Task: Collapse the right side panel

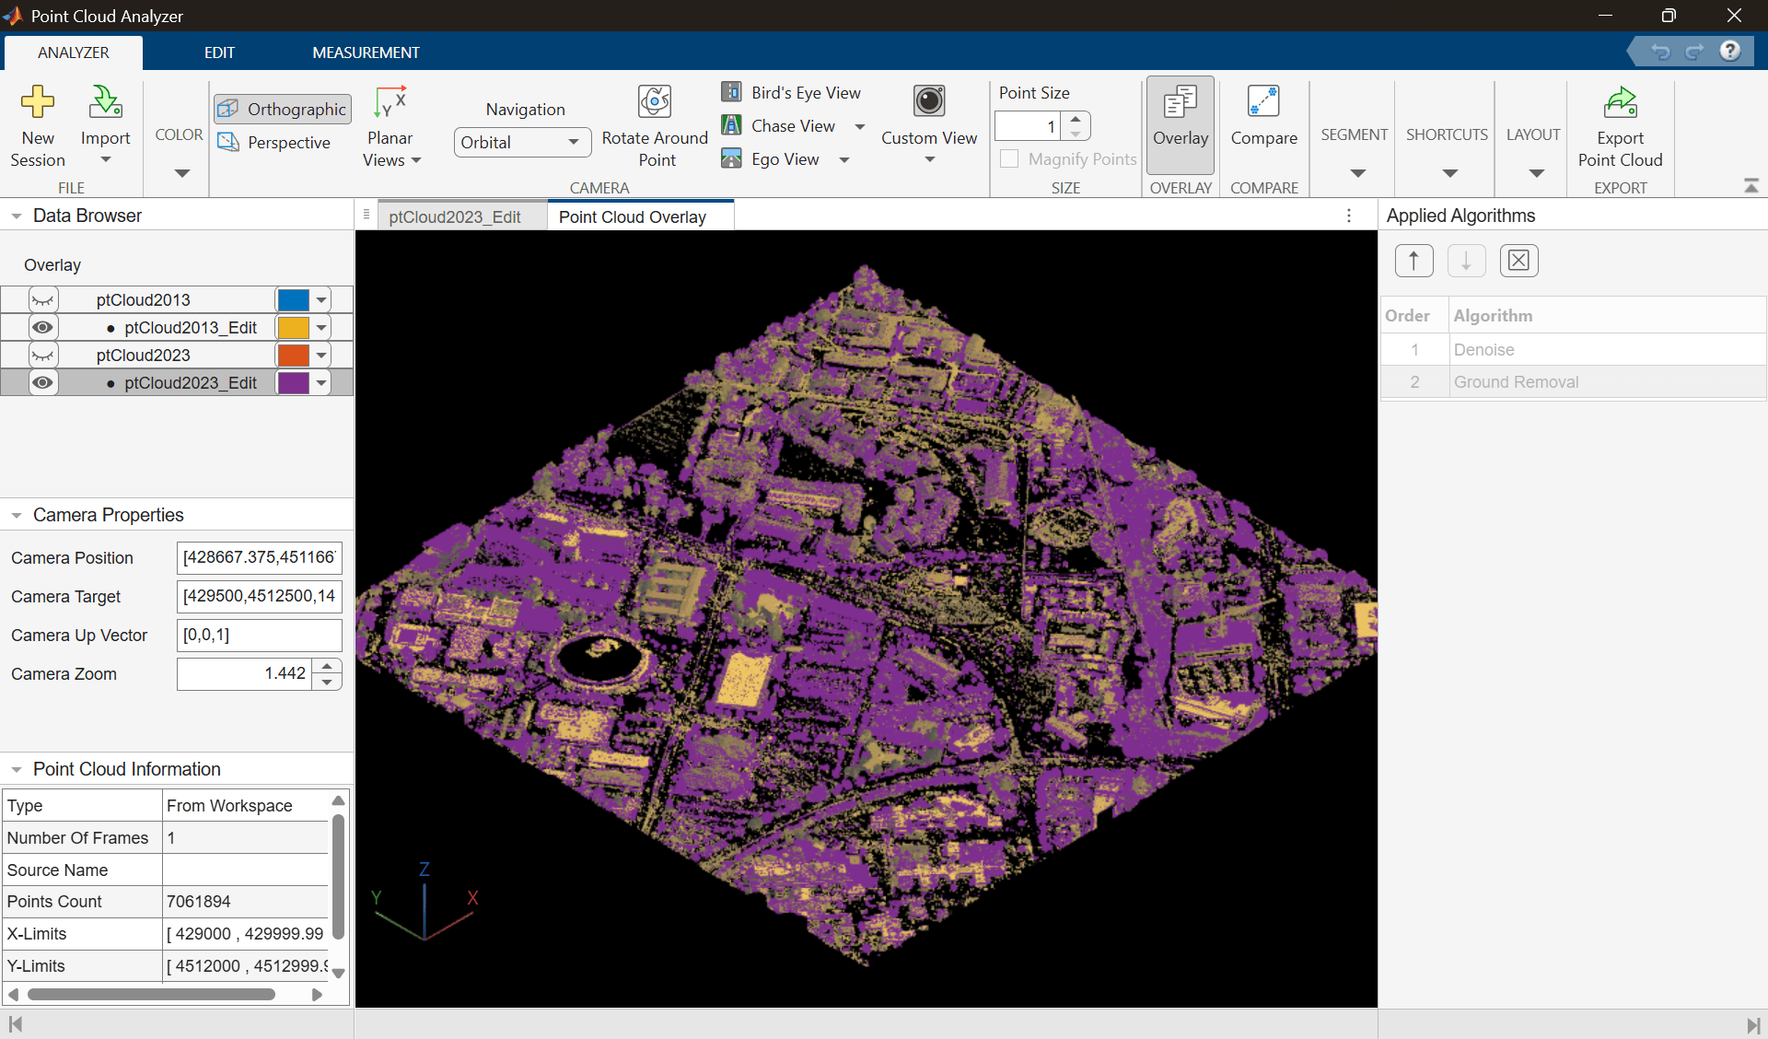Action: coord(1752,1024)
